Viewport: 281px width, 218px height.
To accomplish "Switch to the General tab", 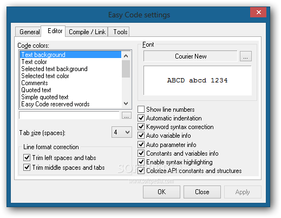I will pyautogui.click(x=28, y=32).
